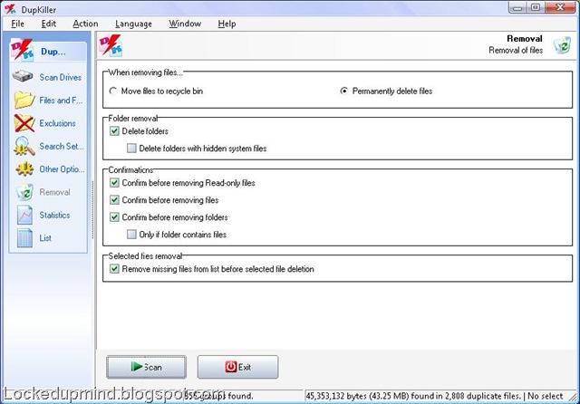Click the Removal of files subtitle
This screenshot has width=580, height=404.
[516, 50]
